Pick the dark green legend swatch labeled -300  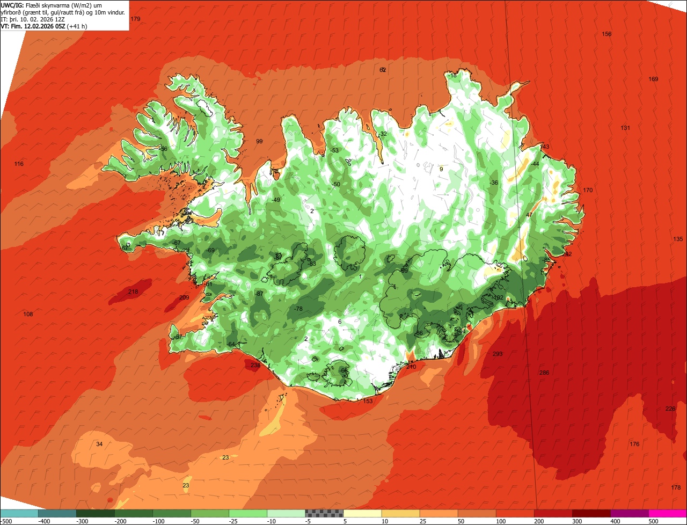pyautogui.click(x=96, y=513)
